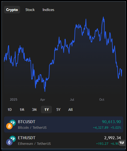
Task: Select the All time range
Action: pyautogui.click(x=71, y=110)
